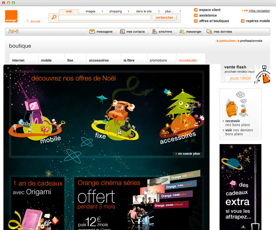Viewport: 276px width, 230px height.
Task: Click the accessoires Christmas tree planet
Action: coord(181,116)
